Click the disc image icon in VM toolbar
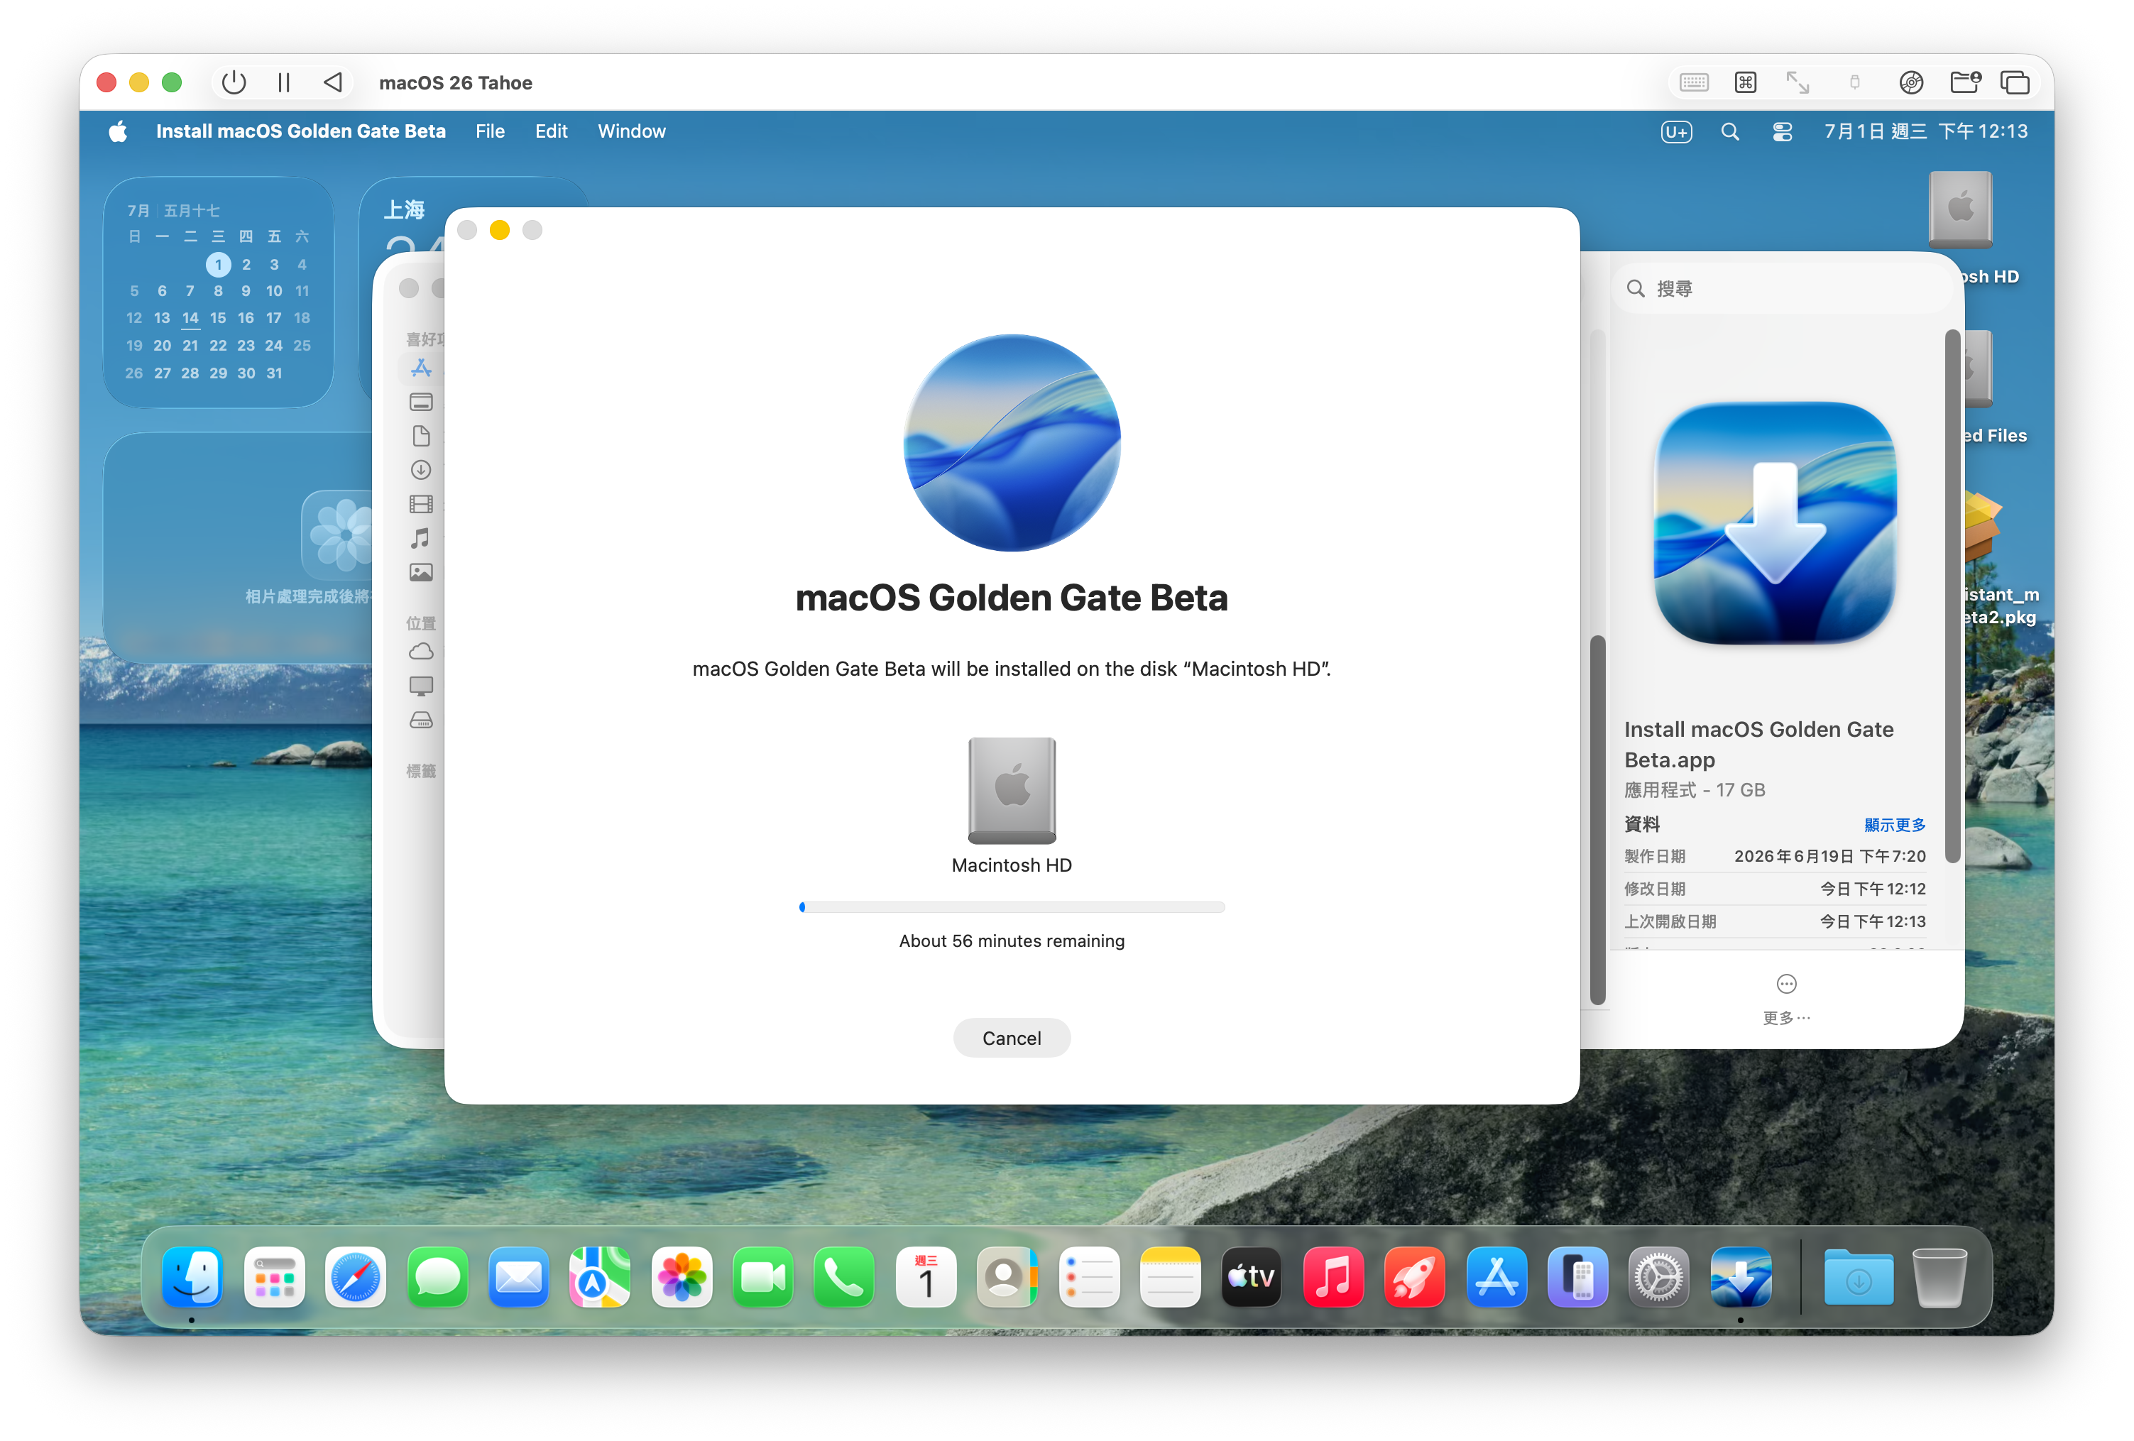 click(1911, 82)
